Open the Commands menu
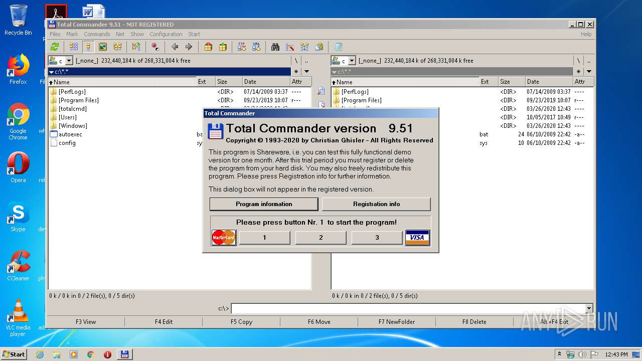The height and width of the screenshot is (361, 642). point(97,34)
